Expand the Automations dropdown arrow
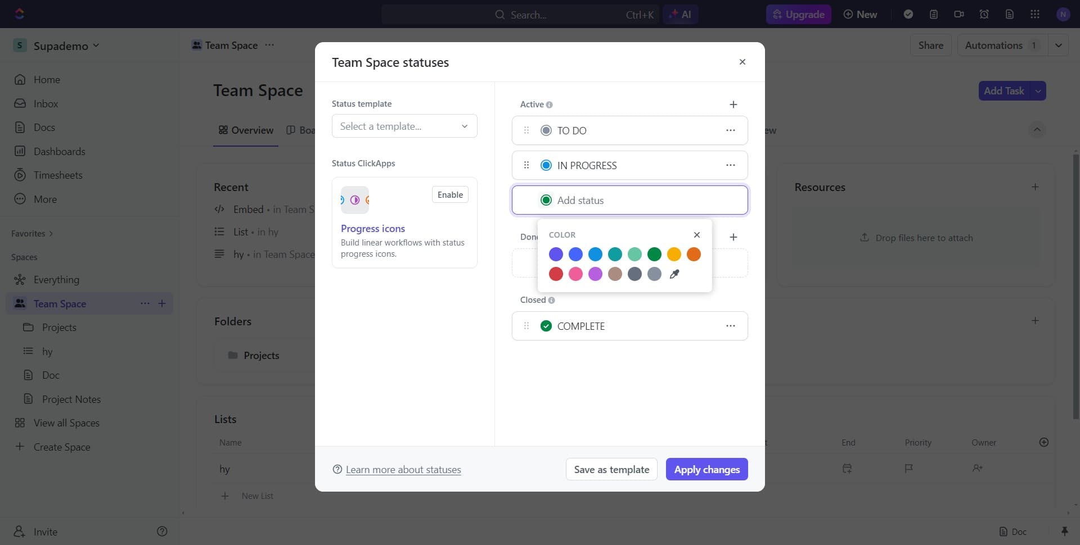Viewport: 1080px width, 545px height. (1060, 45)
